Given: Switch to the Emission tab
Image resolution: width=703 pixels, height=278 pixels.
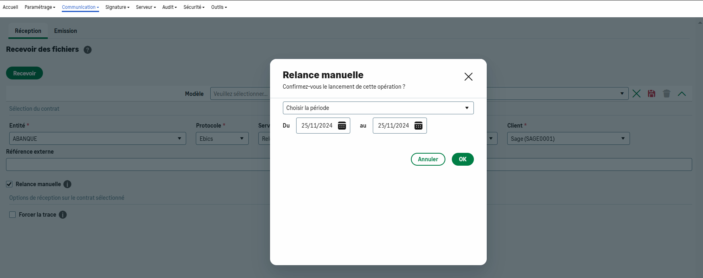Looking at the screenshot, I should tap(65, 31).
